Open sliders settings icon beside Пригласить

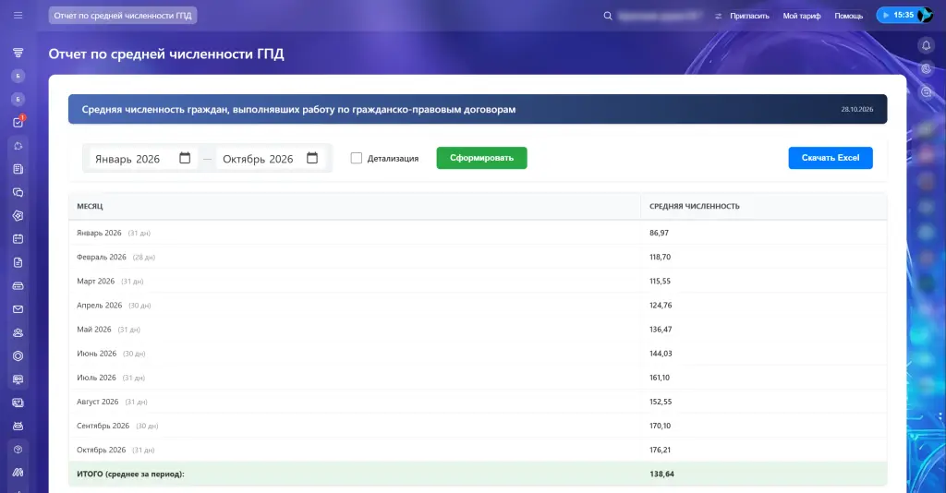(718, 17)
